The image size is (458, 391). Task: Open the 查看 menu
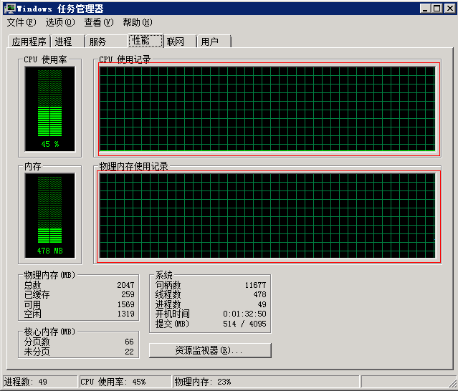tap(98, 22)
